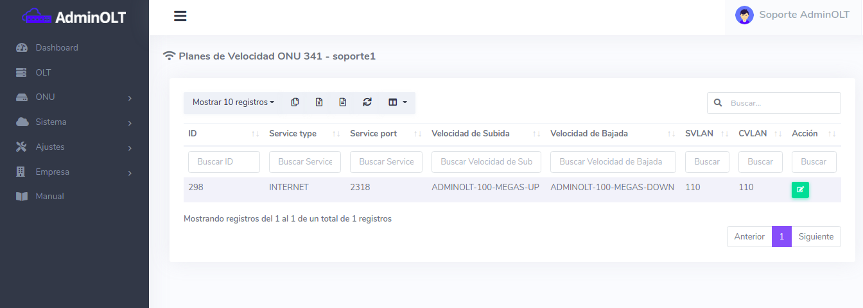The height and width of the screenshot is (308, 863).
Task: Click the Soporte AdminOLT user avatar
Action: pyautogui.click(x=744, y=15)
